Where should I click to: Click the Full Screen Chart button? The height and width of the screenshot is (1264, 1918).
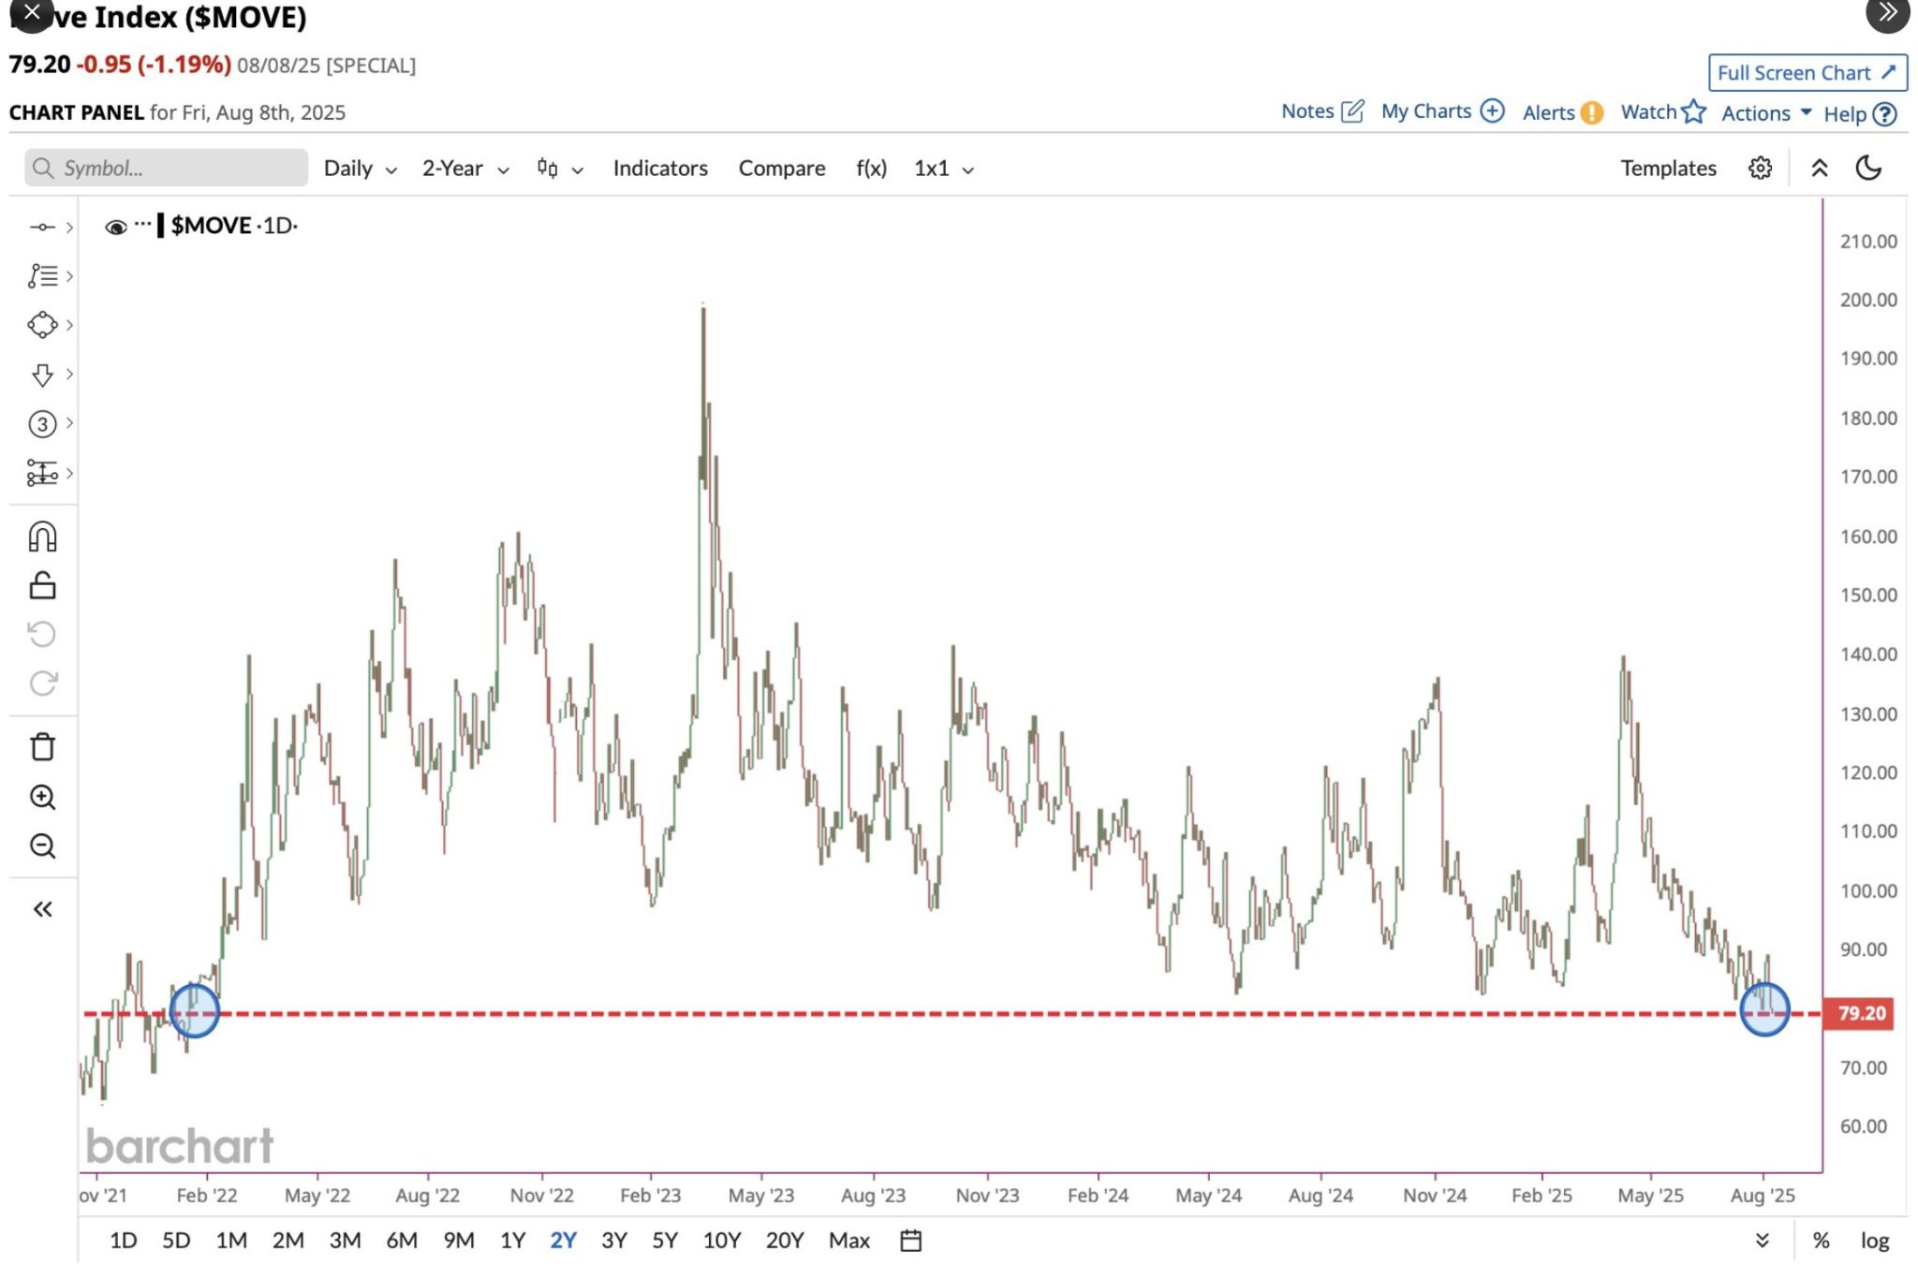pos(1808,72)
